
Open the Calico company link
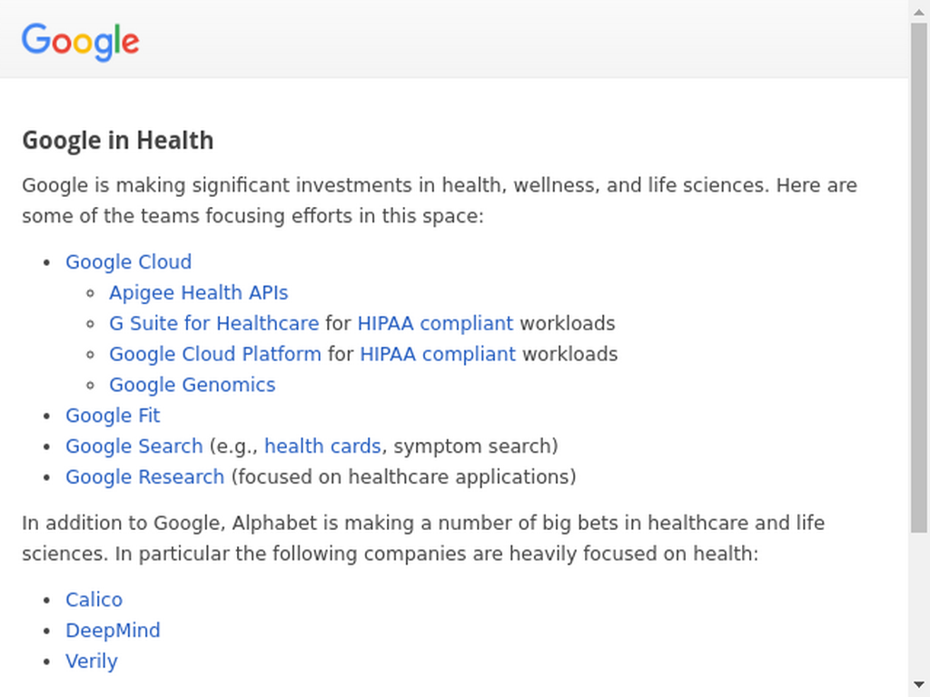[x=94, y=600]
